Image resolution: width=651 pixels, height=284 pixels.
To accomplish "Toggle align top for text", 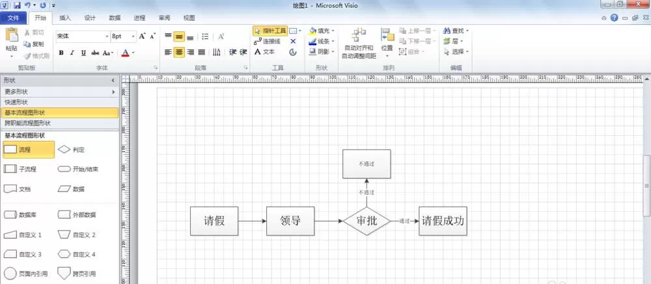I will click(168, 36).
